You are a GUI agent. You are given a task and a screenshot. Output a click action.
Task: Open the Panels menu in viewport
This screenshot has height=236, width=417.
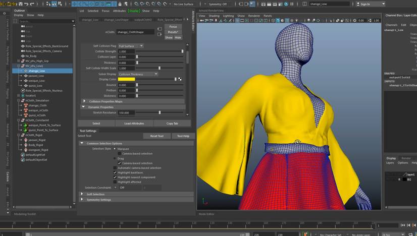[x=268, y=16]
